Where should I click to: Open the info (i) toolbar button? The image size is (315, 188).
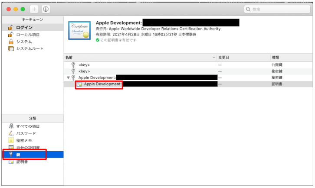point(46,9)
